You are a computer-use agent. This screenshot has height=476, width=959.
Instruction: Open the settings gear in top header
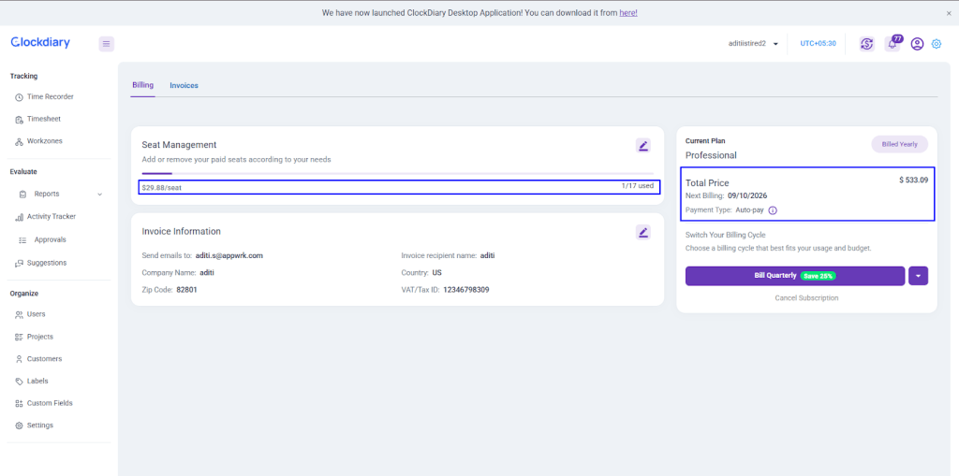click(937, 44)
